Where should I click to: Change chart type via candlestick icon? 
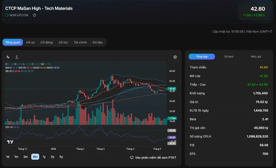click(x=8, y=57)
